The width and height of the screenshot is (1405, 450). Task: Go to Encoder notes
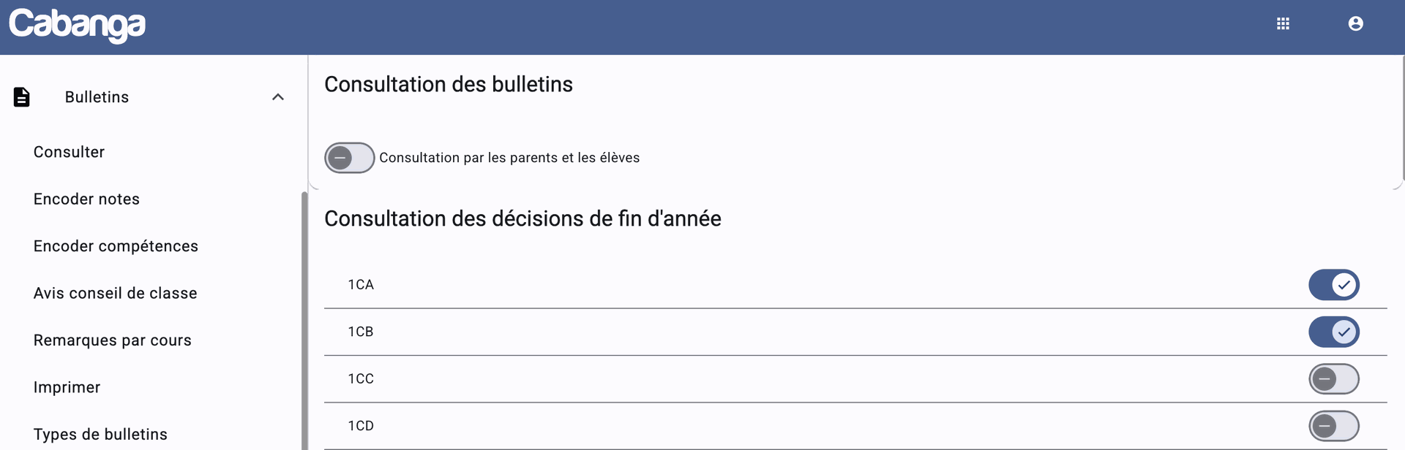click(86, 199)
